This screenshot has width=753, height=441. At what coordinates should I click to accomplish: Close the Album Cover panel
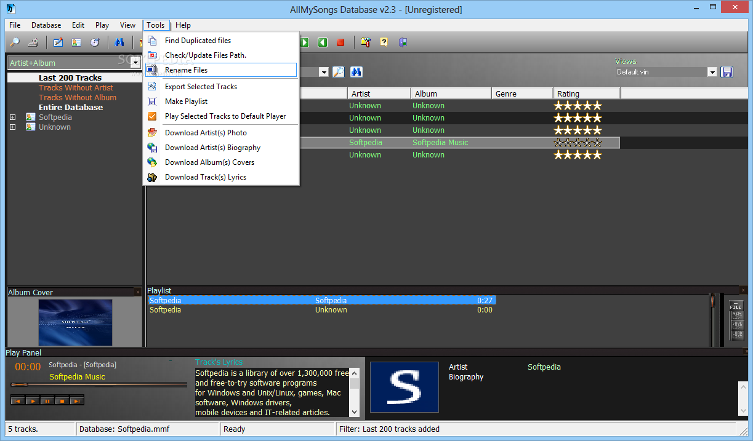pos(137,292)
